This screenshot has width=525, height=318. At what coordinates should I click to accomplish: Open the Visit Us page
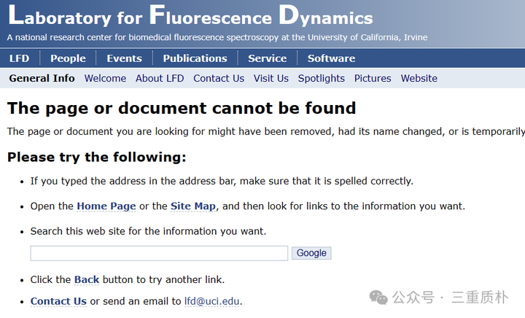(x=271, y=78)
